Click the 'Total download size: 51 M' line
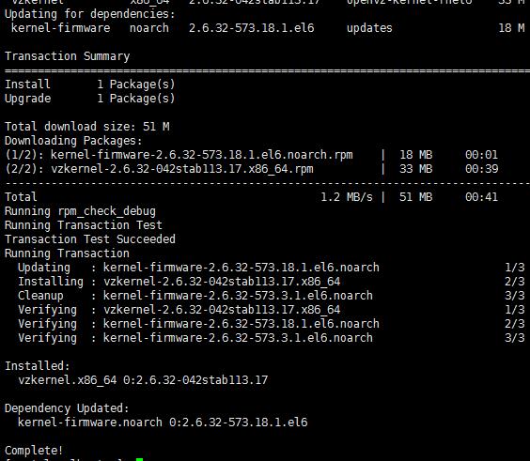Image resolution: width=530 pixels, height=461 pixels. 87,127
